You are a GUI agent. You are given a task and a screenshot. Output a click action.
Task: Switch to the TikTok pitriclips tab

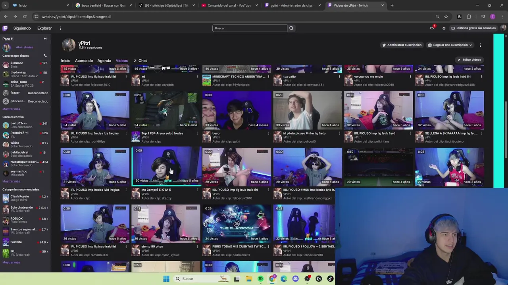(x=166, y=6)
